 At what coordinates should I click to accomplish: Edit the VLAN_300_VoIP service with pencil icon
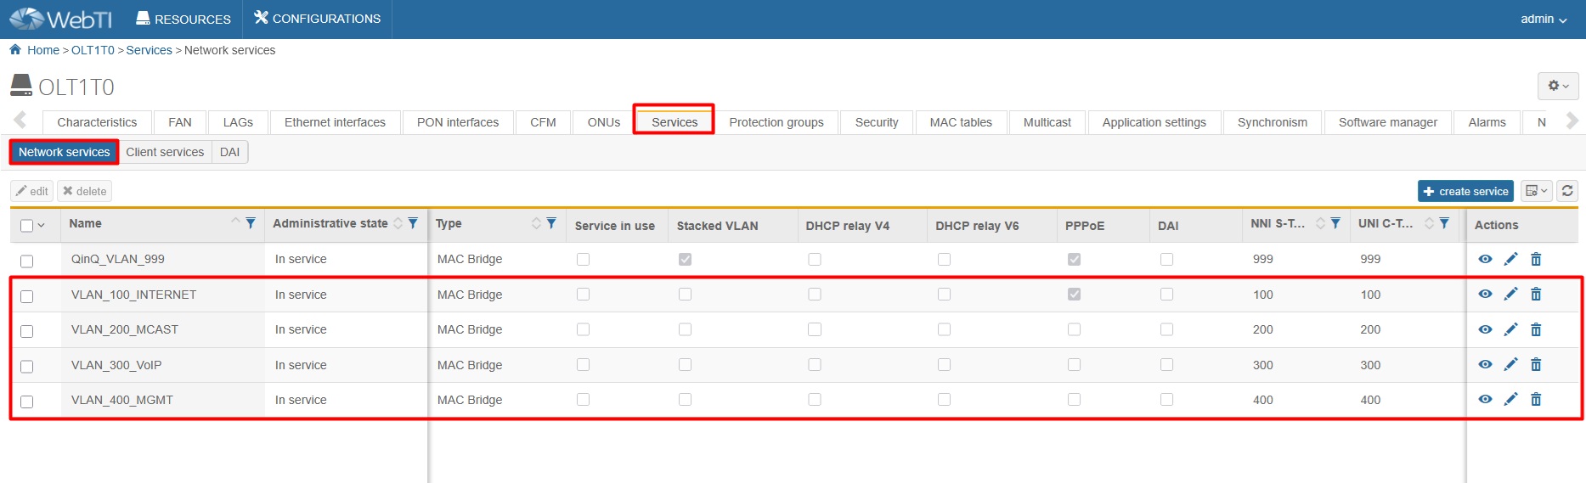click(x=1510, y=364)
